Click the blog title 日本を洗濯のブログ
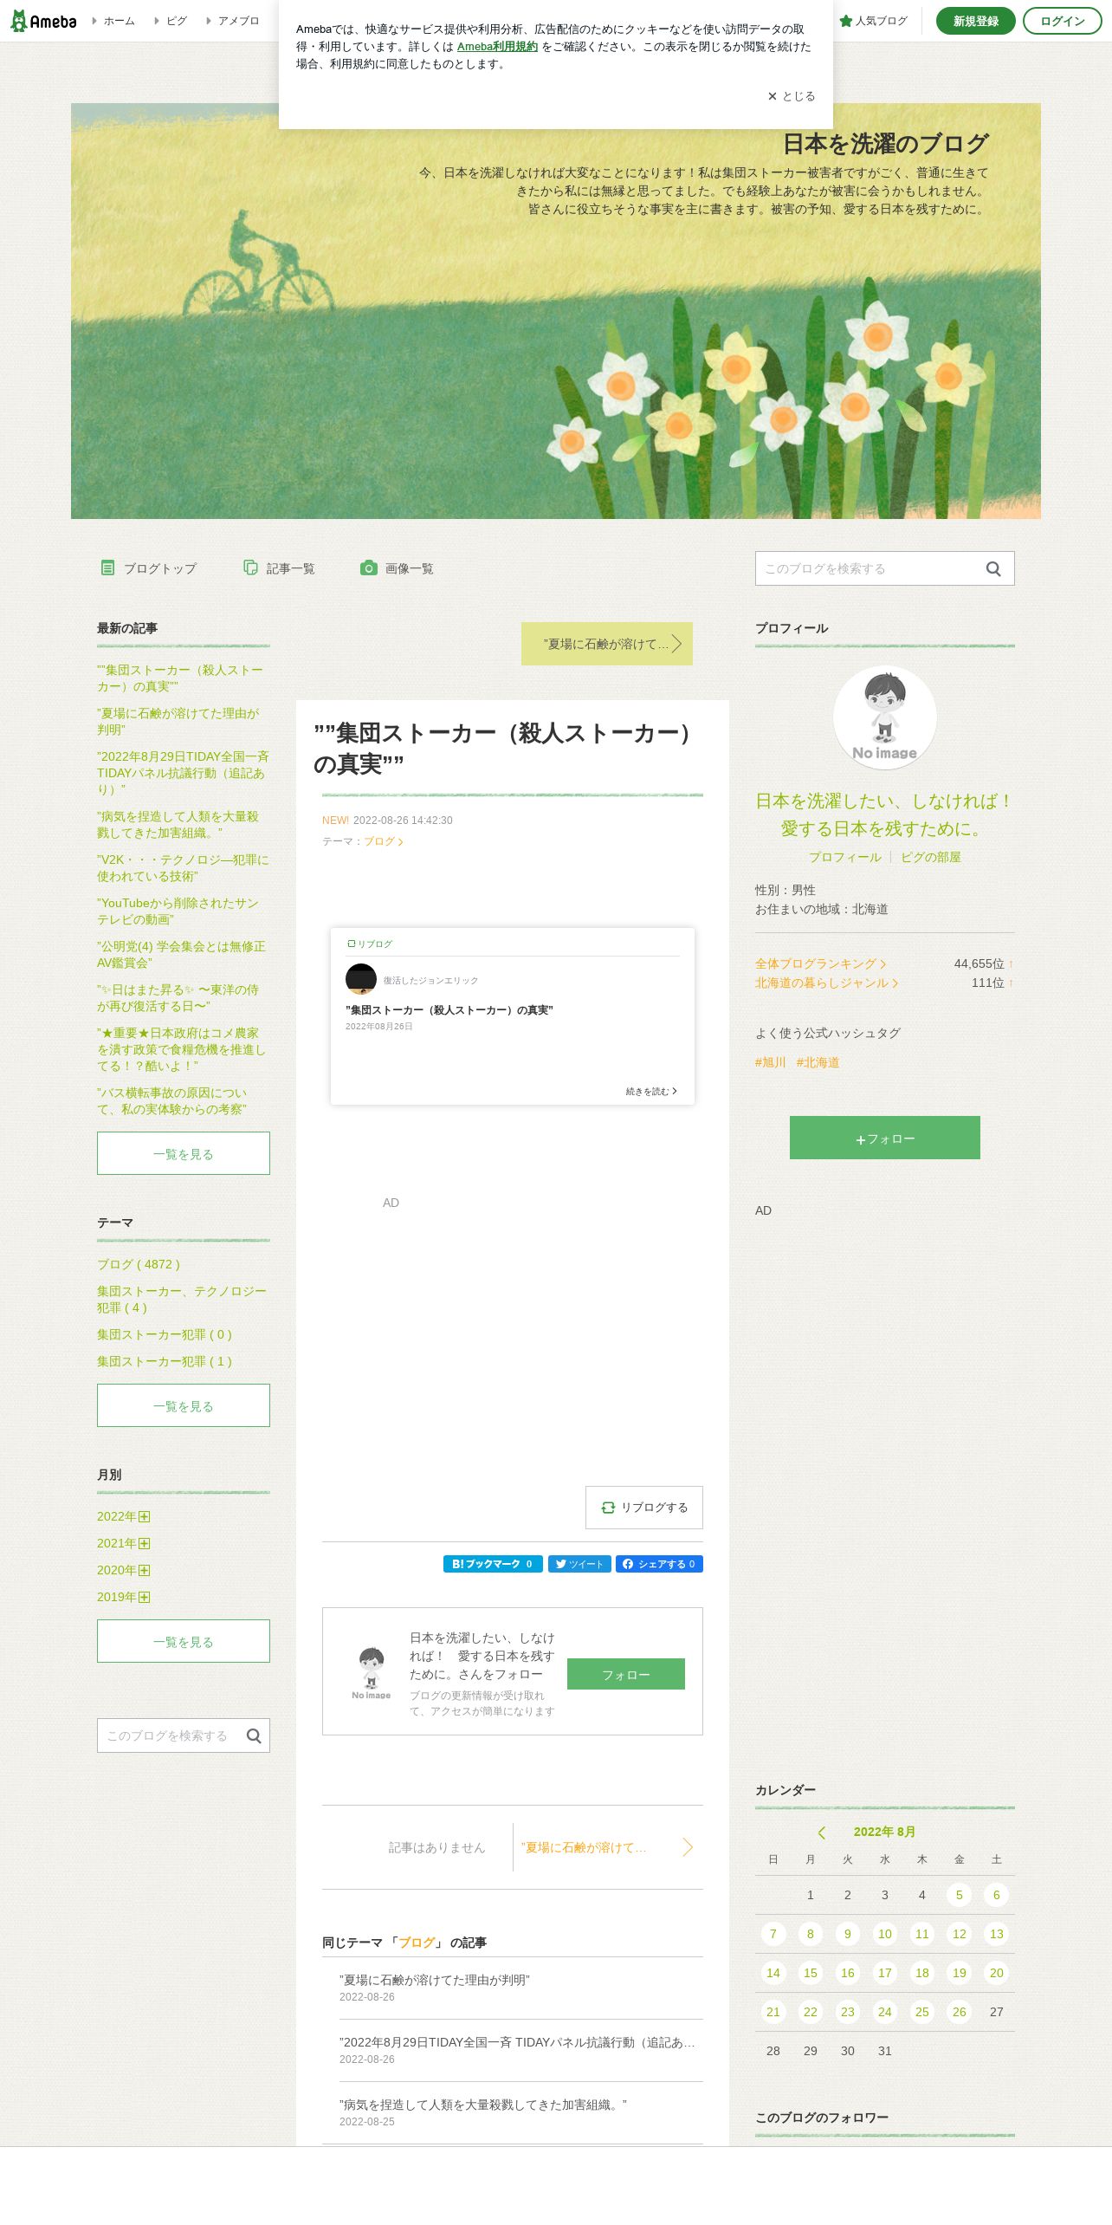1112x2225 pixels. point(885,143)
